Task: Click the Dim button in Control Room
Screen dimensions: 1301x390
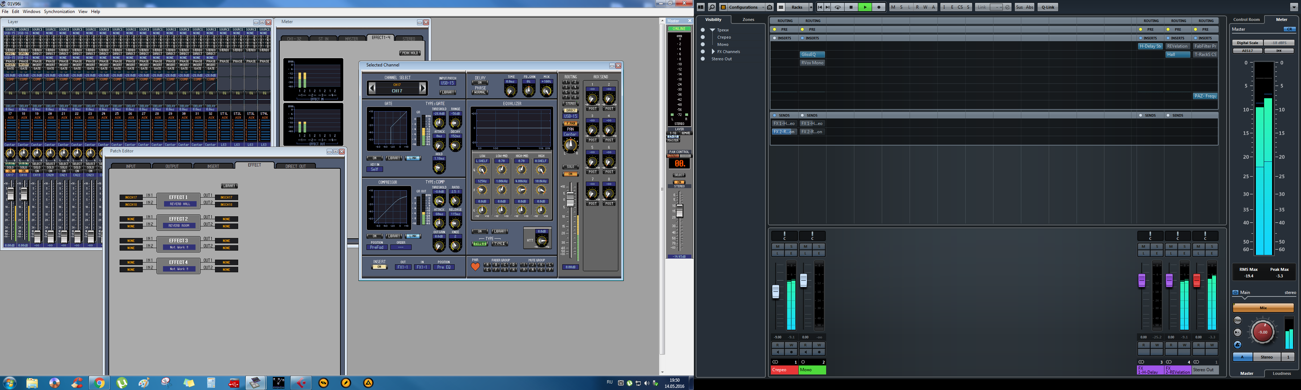Action: pyautogui.click(x=1237, y=320)
